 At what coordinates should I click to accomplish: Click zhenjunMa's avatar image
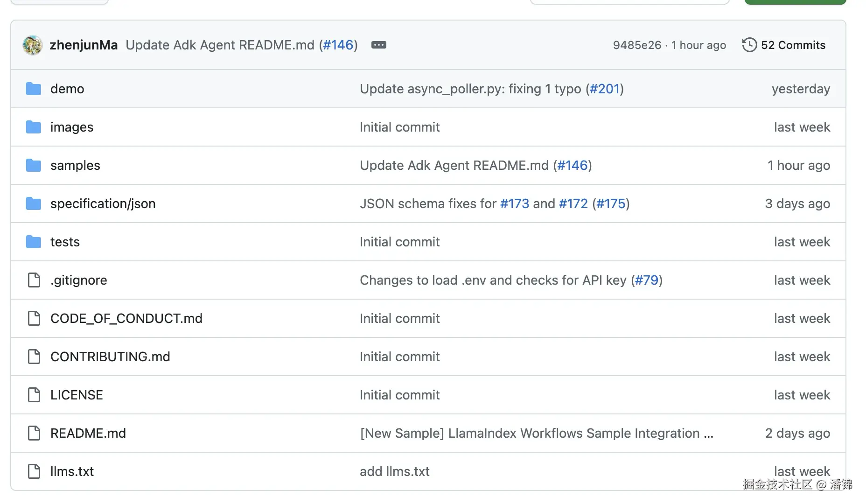(33, 45)
